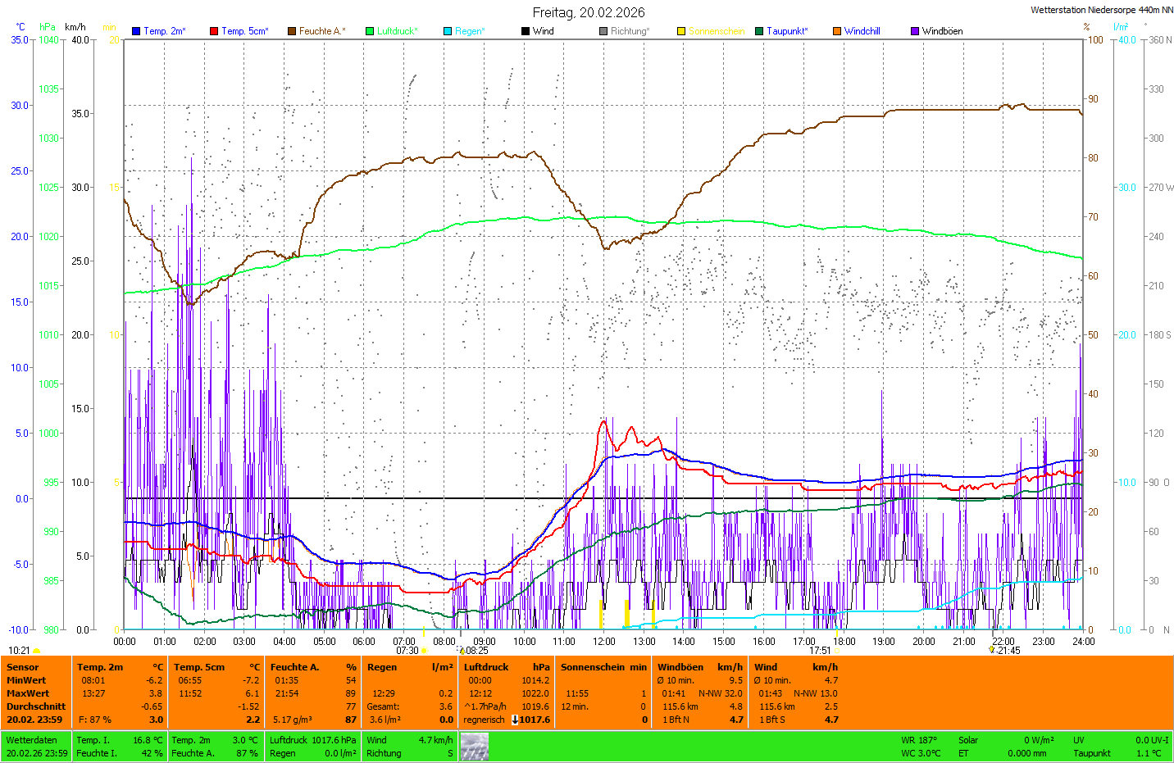Viewport: 1174px width, 763px height.
Task: Click the red Temp. 5cm legend square
Action: point(214,31)
